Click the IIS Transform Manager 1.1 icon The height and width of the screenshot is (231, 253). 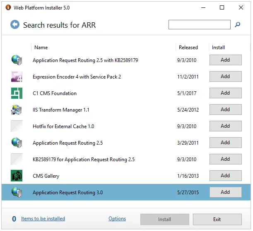(17, 110)
